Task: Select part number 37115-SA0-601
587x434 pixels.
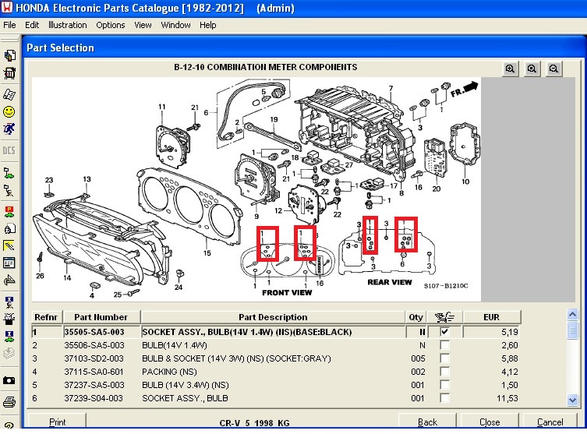Action: pos(94,372)
